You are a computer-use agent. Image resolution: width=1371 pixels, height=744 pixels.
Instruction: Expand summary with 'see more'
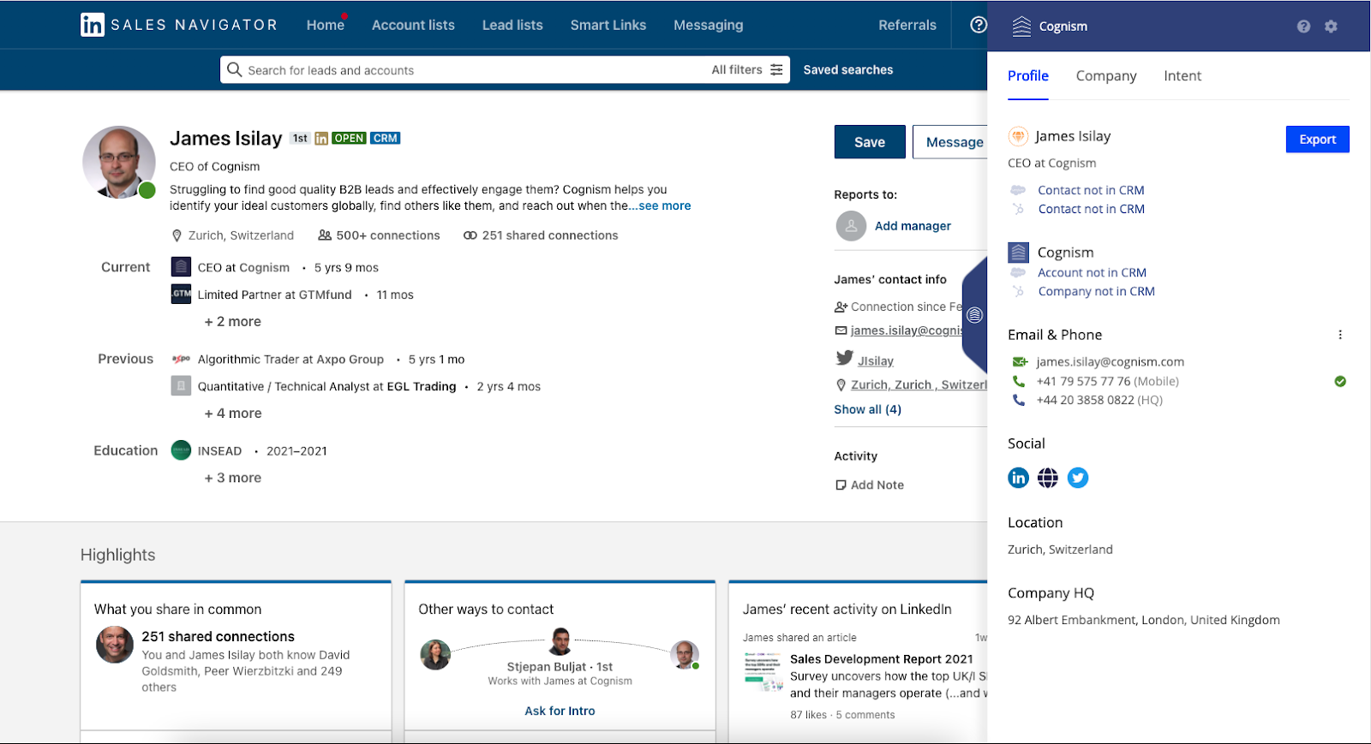tap(664, 205)
